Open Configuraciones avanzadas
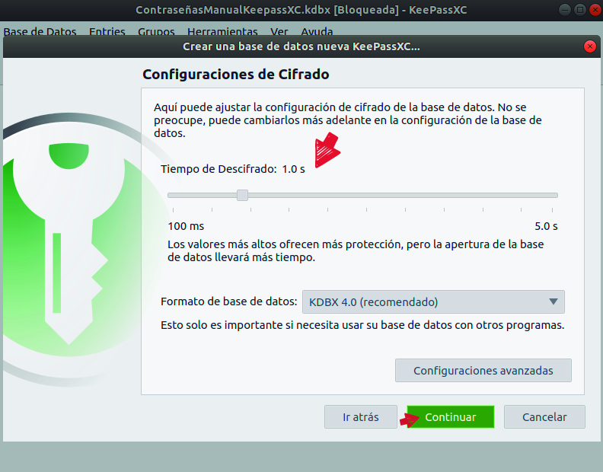Image resolution: width=603 pixels, height=472 pixels. [x=483, y=371]
